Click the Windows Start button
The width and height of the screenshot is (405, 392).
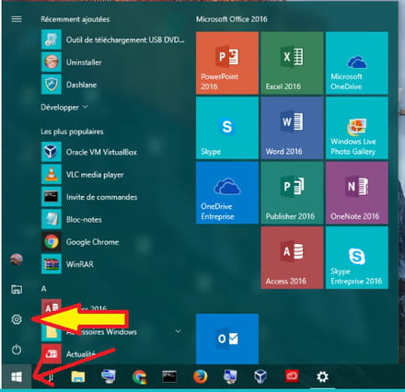pos(17,376)
